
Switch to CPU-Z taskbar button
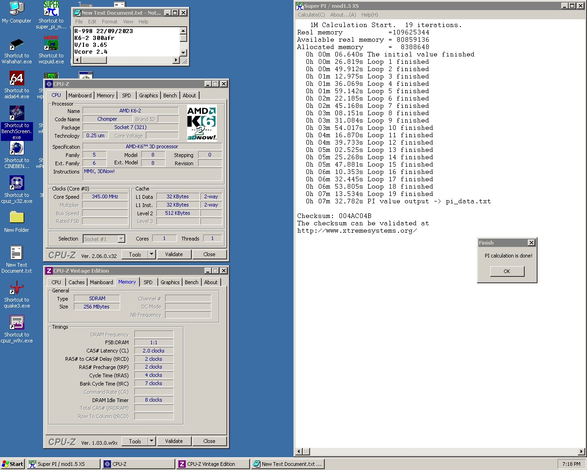pyautogui.click(x=138, y=464)
